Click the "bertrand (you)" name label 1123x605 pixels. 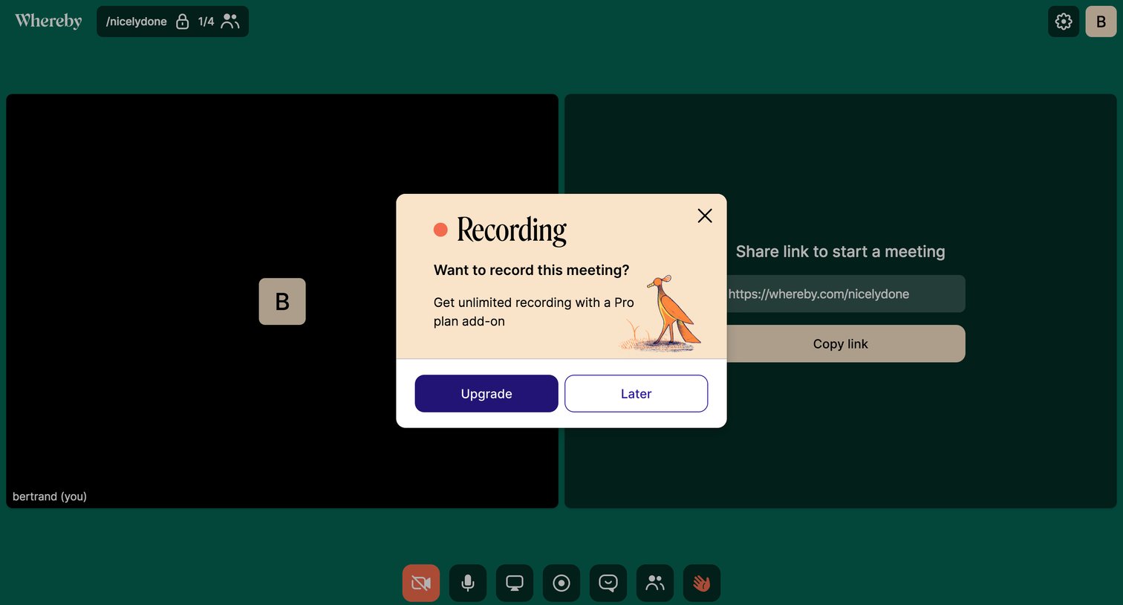[50, 496]
